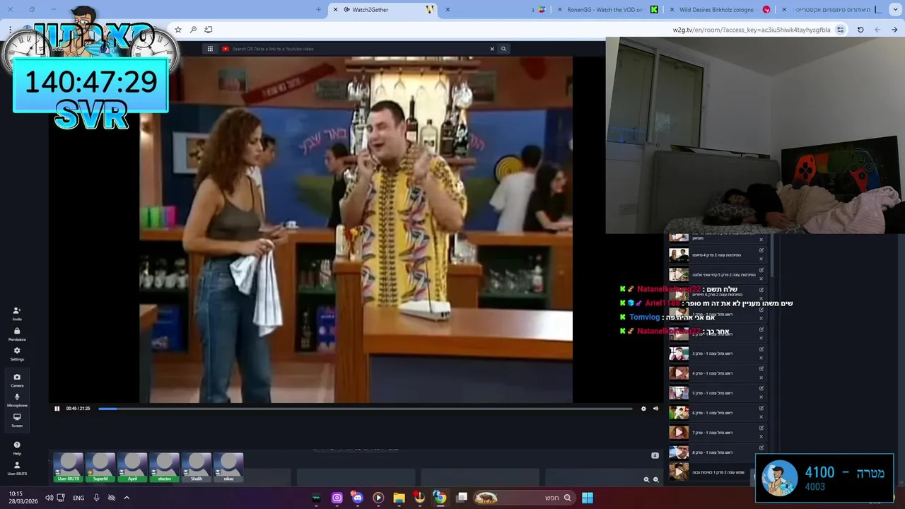The image size is (905, 509).
Task: Click the video search input field
Action: 357,49
